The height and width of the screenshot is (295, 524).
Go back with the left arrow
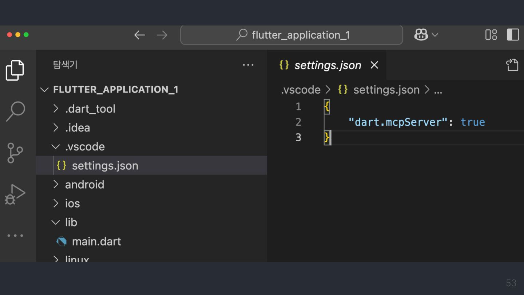click(140, 35)
